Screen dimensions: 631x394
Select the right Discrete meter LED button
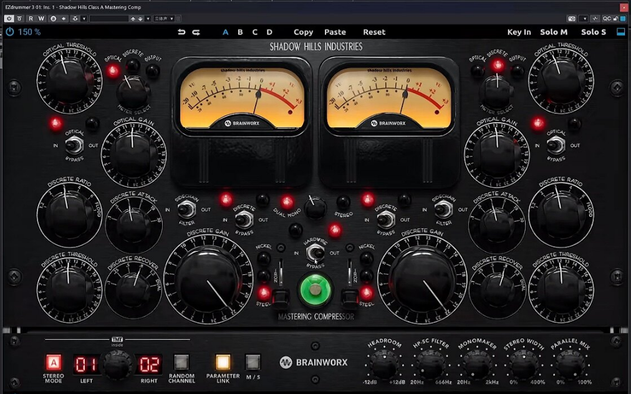coord(498,65)
